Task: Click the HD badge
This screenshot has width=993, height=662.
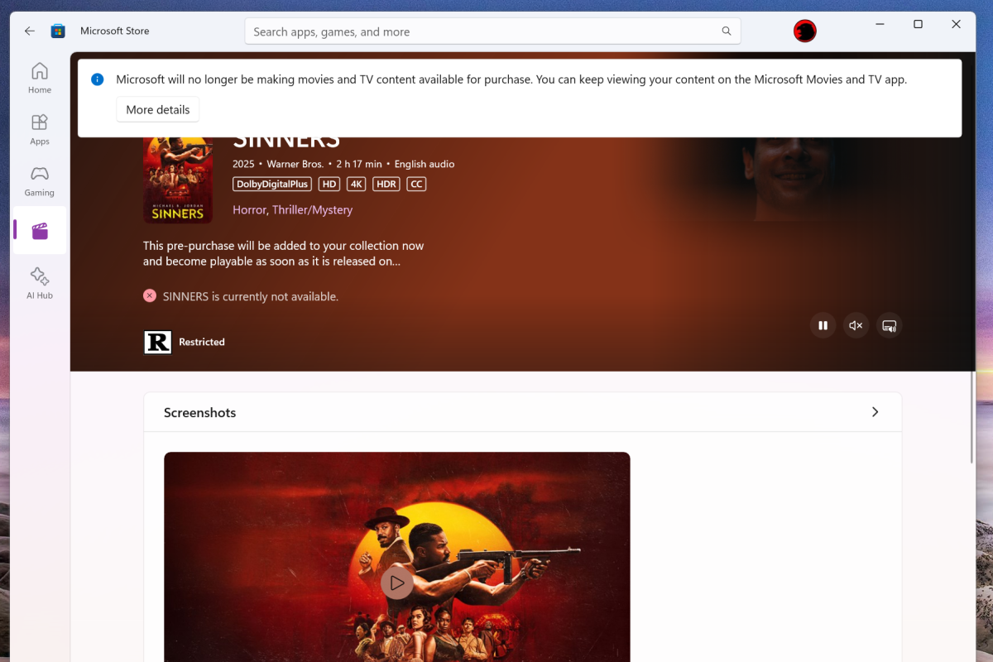Action: pyautogui.click(x=329, y=185)
